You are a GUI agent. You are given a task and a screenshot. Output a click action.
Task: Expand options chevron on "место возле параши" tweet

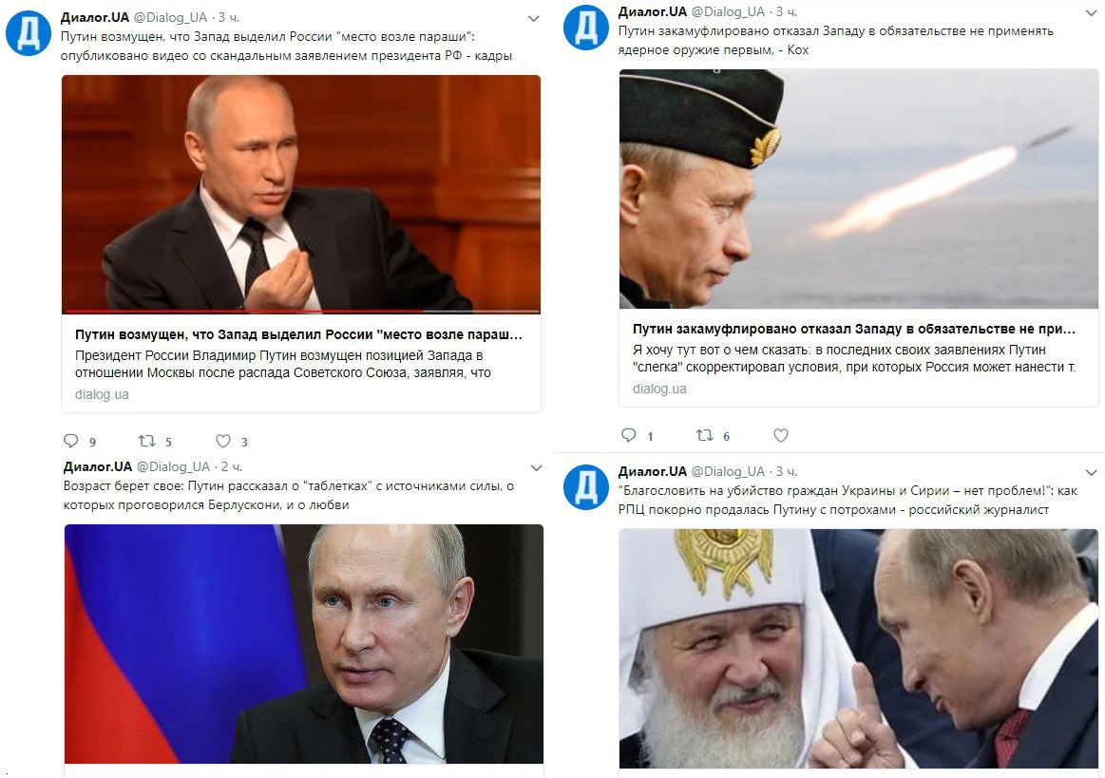(x=533, y=19)
